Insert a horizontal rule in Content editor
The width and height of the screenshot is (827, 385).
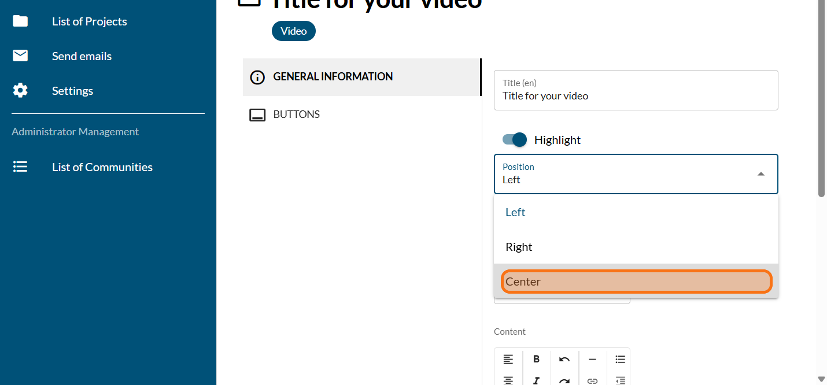pyautogui.click(x=592, y=359)
